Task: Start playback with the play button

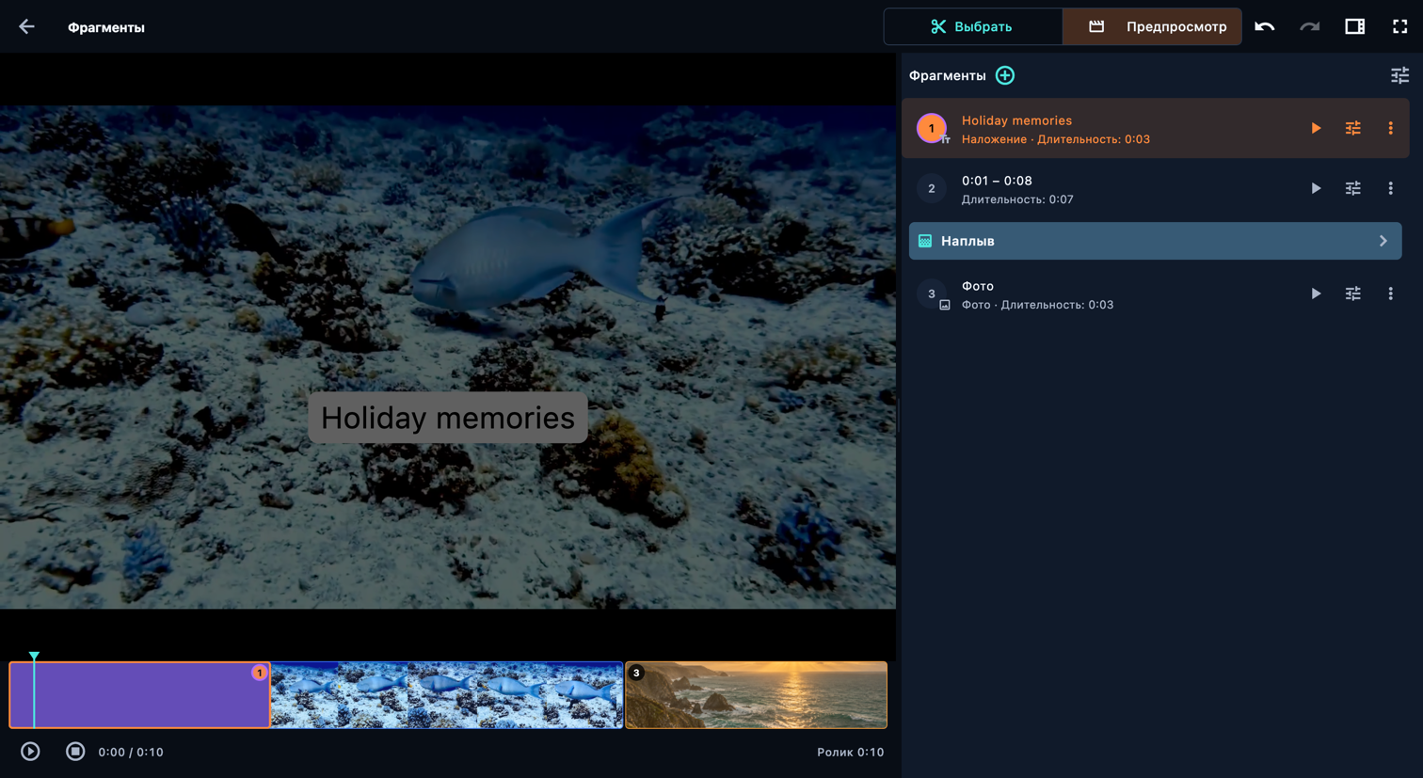Action: (30, 752)
